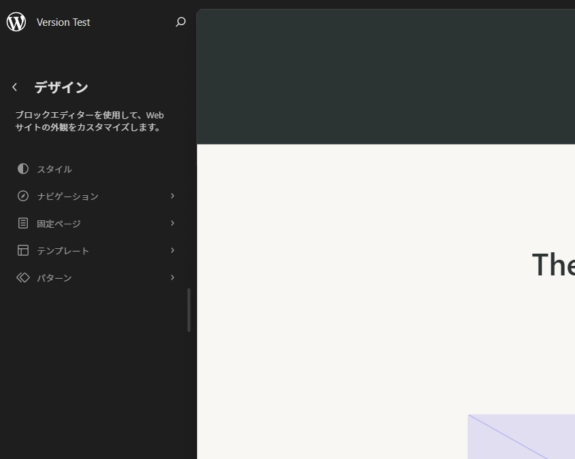Click the "The" heading in site preview
The width and height of the screenshot is (575, 459).
[553, 265]
